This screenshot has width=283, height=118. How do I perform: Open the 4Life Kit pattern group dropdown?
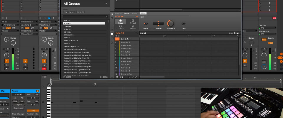(137, 33)
